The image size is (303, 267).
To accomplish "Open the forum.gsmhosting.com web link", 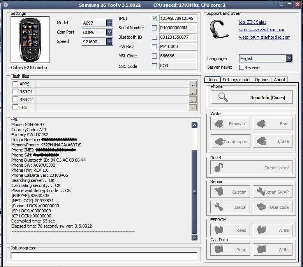I will point(264,37).
